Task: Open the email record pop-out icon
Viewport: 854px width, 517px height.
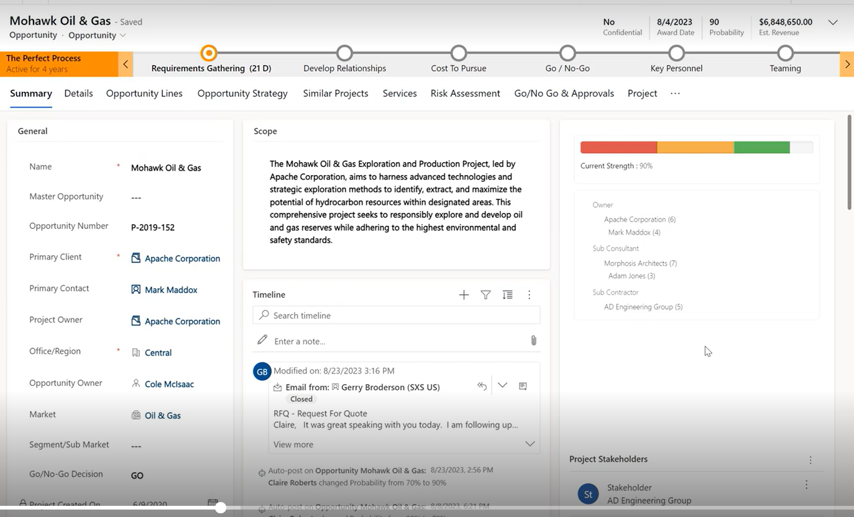Action: pos(523,385)
